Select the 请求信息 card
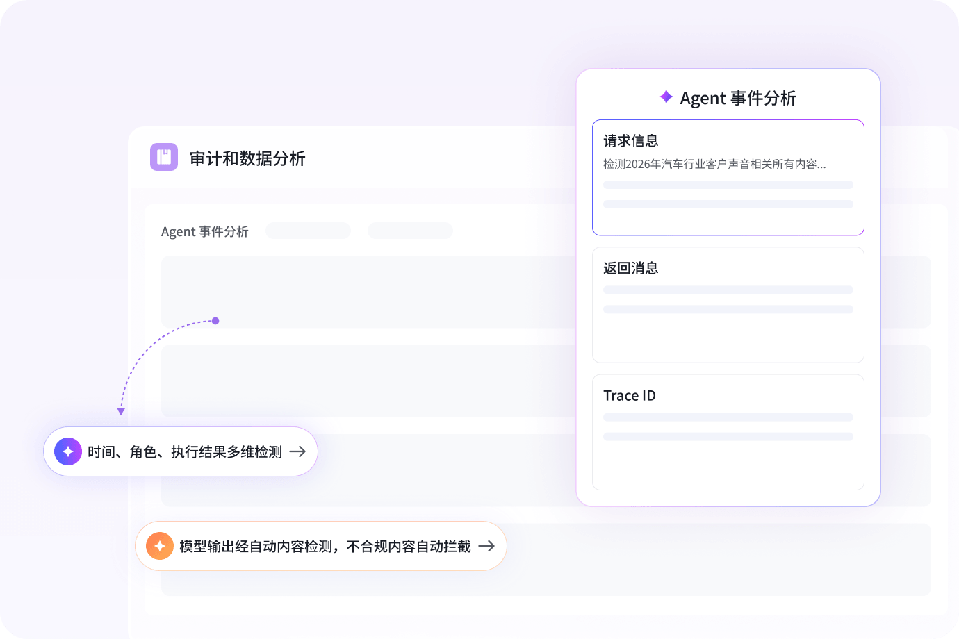 [728, 178]
